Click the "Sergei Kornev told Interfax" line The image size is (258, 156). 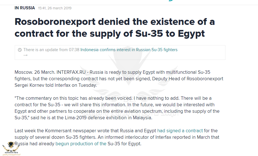(x=55, y=85)
